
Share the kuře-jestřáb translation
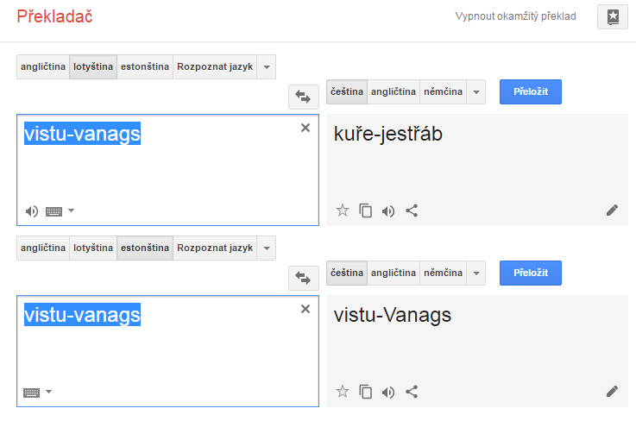(412, 210)
